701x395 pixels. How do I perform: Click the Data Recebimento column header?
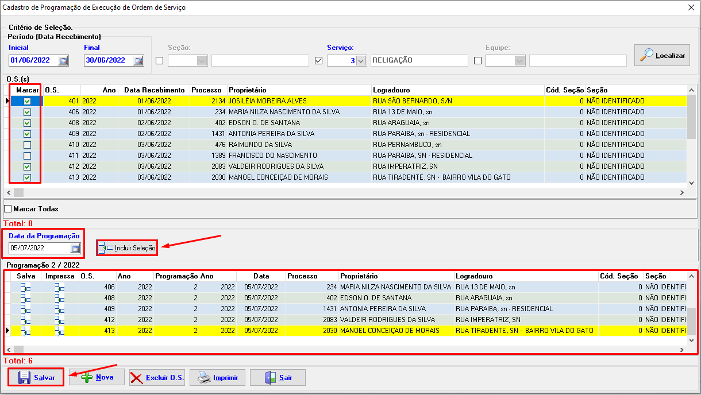click(155, 90)
